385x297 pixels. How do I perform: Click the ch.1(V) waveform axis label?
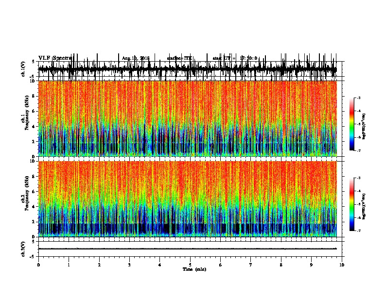(x=23, y=69)
